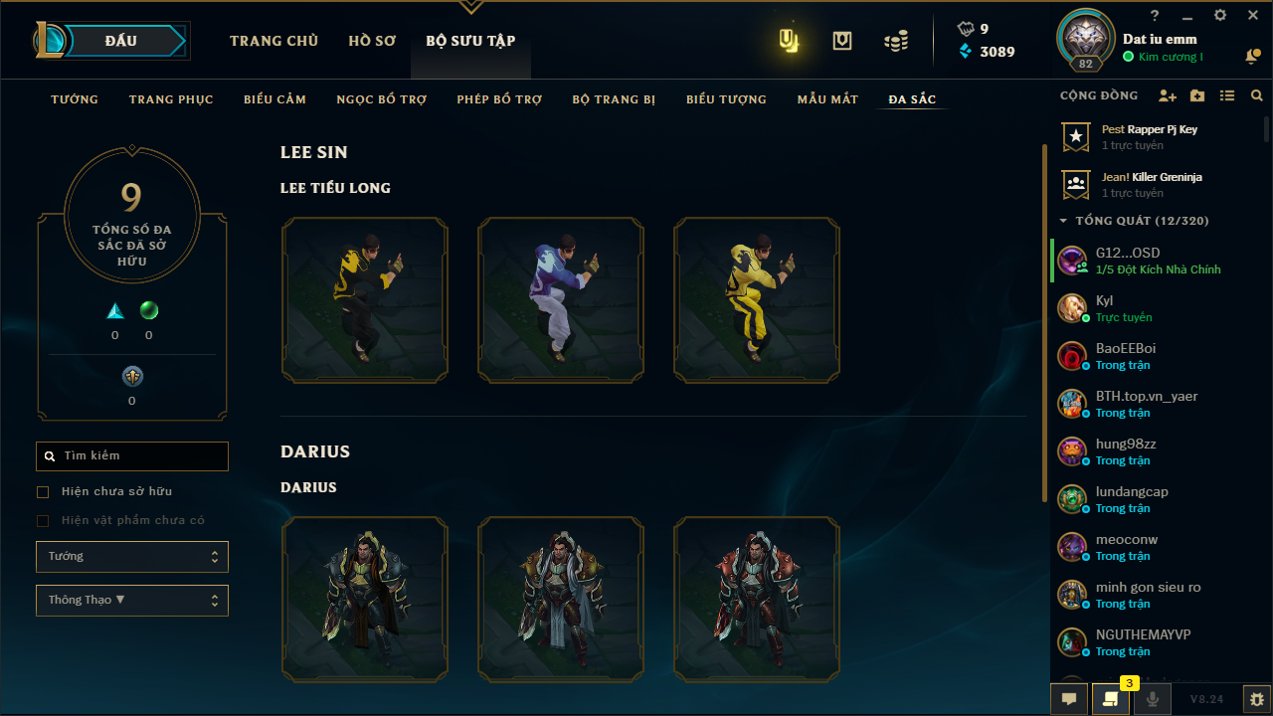Go to the "Hồ Sơ" menu
1273x716 pixels.
pos(372,41)
